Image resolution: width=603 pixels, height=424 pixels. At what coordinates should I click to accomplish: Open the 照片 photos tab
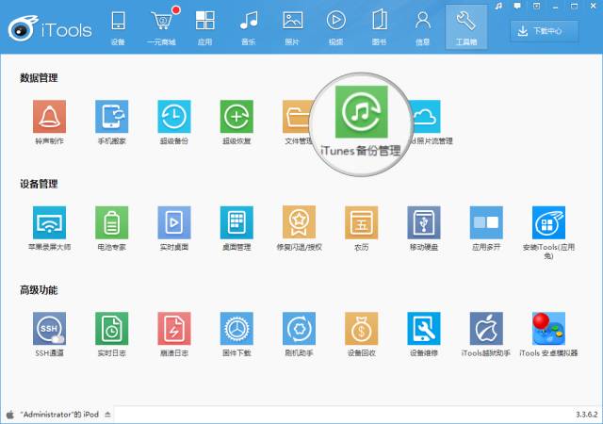coord(292,27)
